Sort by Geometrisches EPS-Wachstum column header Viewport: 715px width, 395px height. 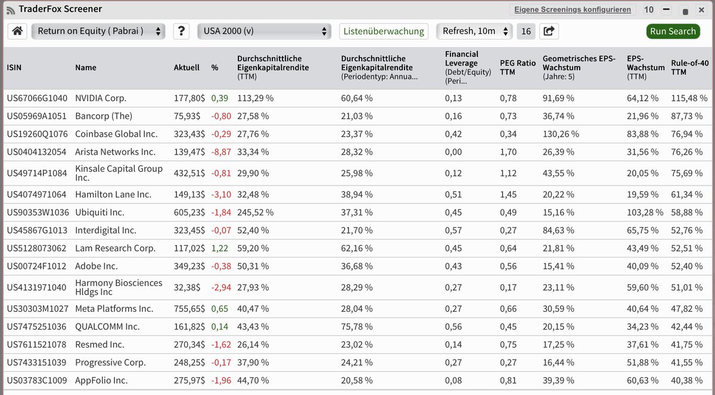point(580,68)
